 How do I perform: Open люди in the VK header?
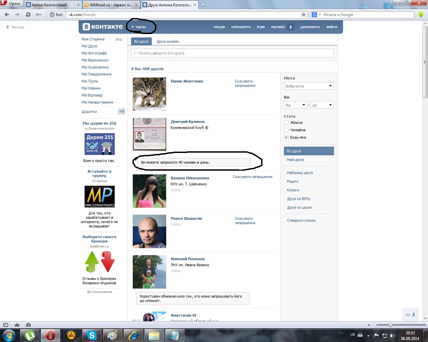219,27
